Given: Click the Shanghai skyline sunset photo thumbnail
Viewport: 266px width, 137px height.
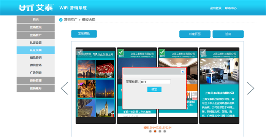Looking at the screenshot, I should click(x=87, y=69).
